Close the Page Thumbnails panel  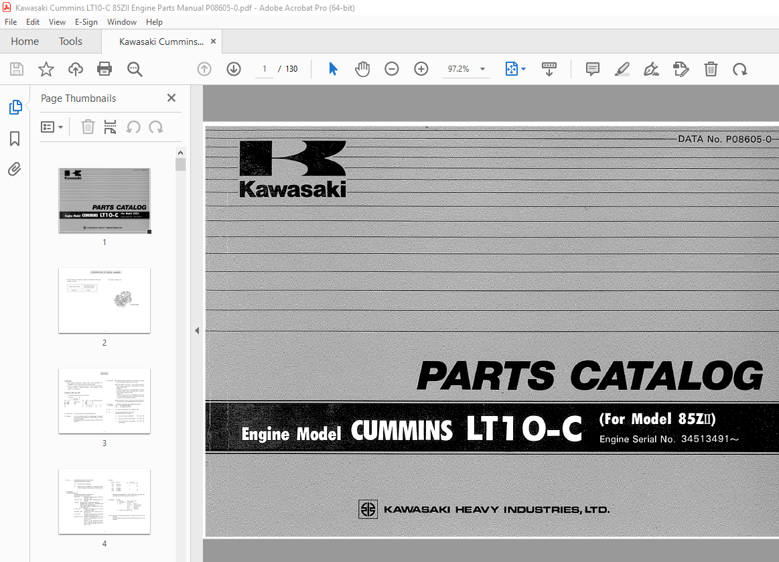click(x=171, y=98)
